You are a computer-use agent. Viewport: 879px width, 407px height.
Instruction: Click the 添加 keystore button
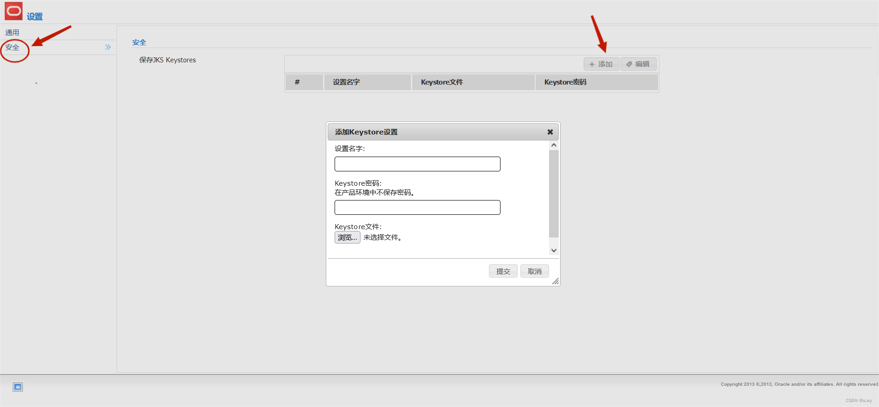click(601, 64)
